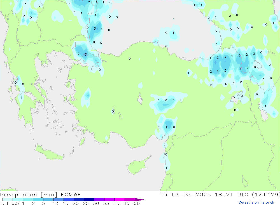Image resolution: width=280 pixels, height=205 pixels.
Task: Click the '40' legend scale label
Action: 116,203
